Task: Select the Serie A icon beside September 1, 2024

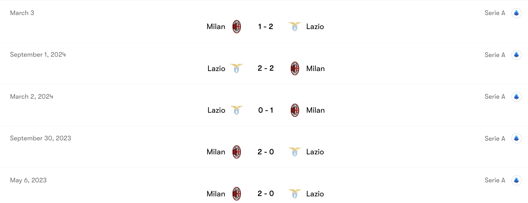Action: click(516, 55)
